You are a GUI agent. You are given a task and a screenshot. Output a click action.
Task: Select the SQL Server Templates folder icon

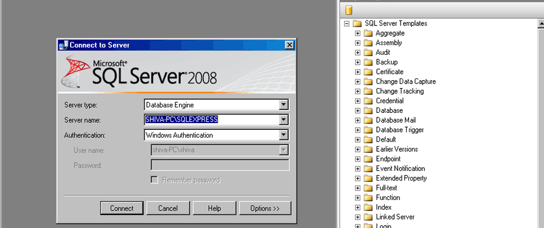click(x=357, y=24)
